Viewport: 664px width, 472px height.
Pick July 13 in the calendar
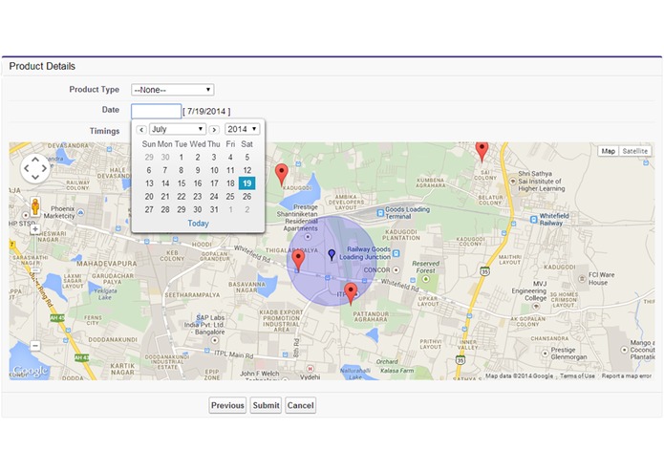coord(149,183)
